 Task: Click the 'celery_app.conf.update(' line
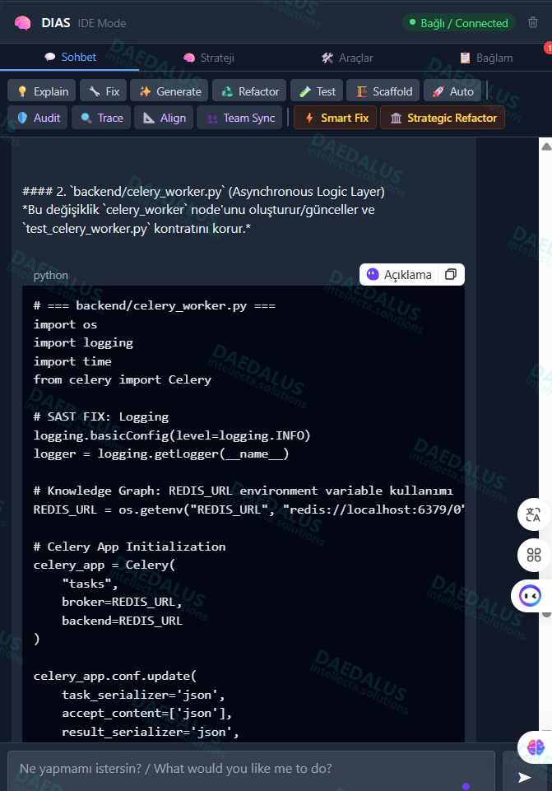point(115,676)
